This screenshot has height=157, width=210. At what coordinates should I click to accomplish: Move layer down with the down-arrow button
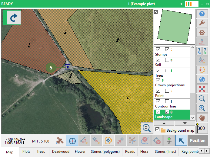tap(185, 123)
